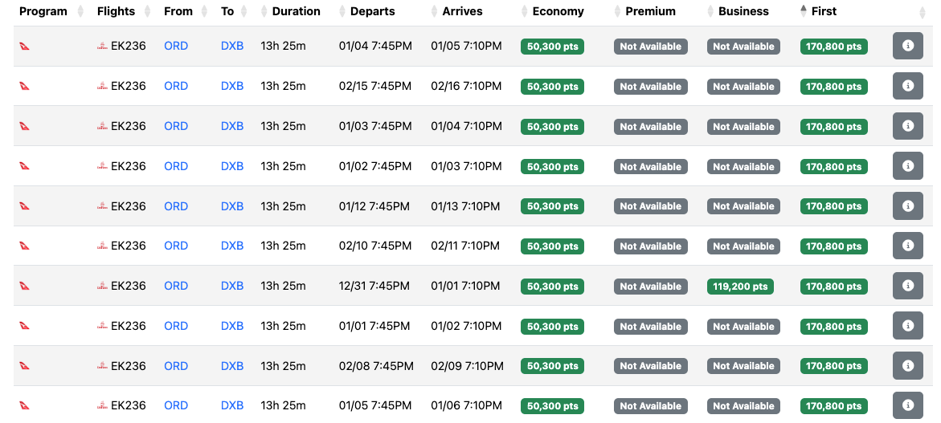Click info icon for 02/15 flight
Screen dimensions: 941x423
tap(907, 86)
